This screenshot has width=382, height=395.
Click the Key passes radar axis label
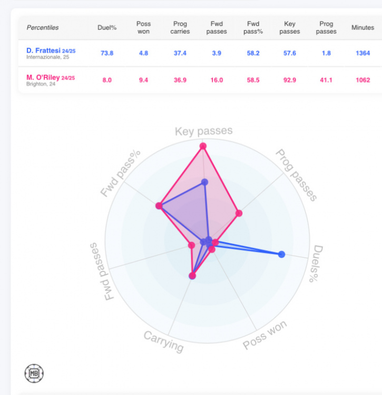[203, 131]
